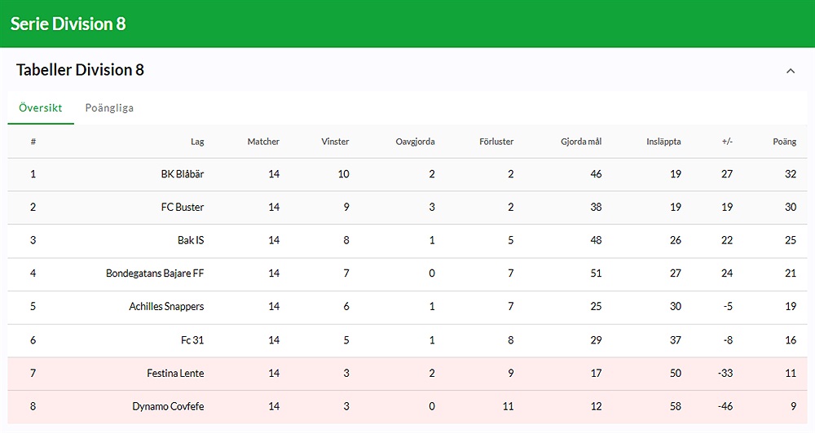Viewport: 815px width, 433px height.
Task: Click the FC Buster team name
Action: 183,208
